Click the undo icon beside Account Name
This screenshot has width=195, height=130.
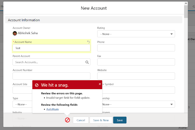point(88,42)
